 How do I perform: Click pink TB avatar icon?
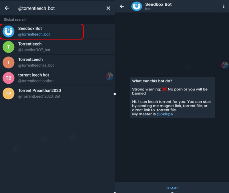[9, 78]
